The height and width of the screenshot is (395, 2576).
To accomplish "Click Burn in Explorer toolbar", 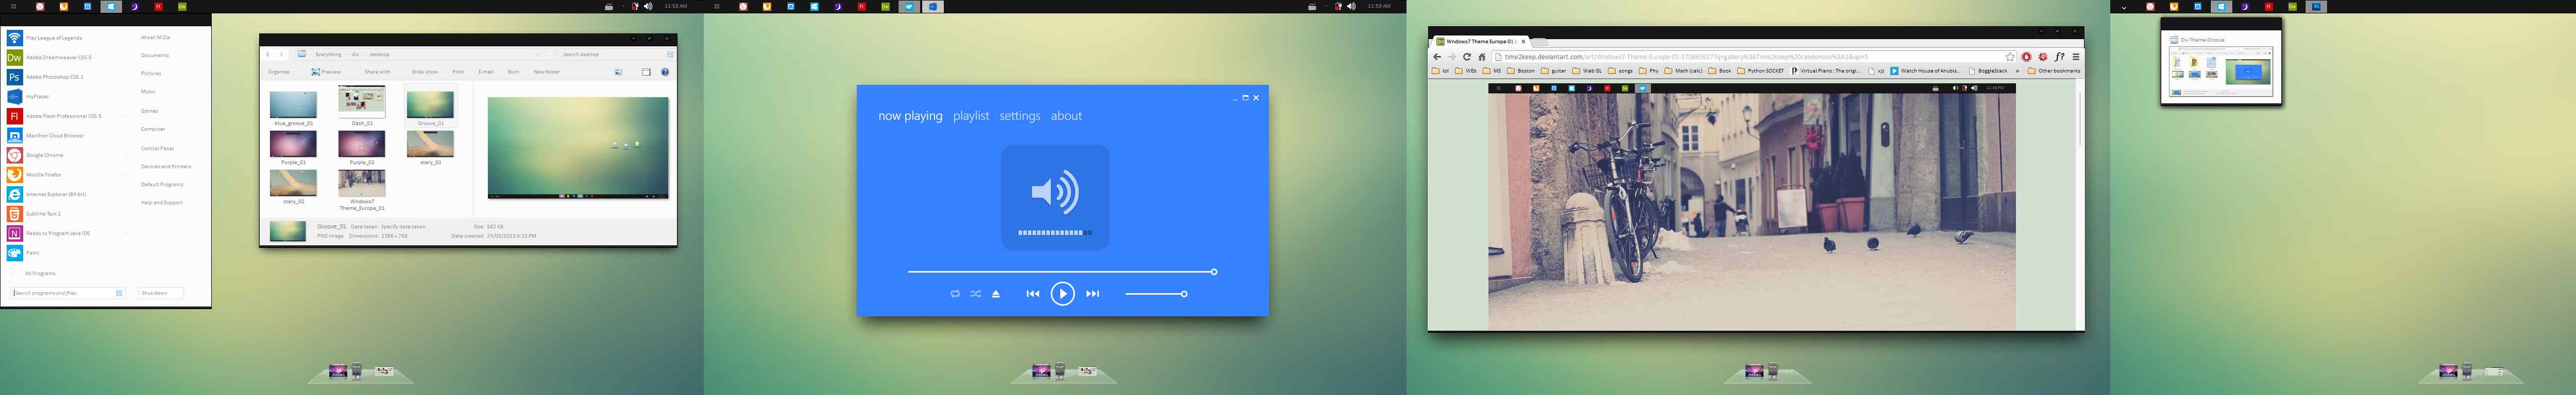I will [x=513, y=72].
